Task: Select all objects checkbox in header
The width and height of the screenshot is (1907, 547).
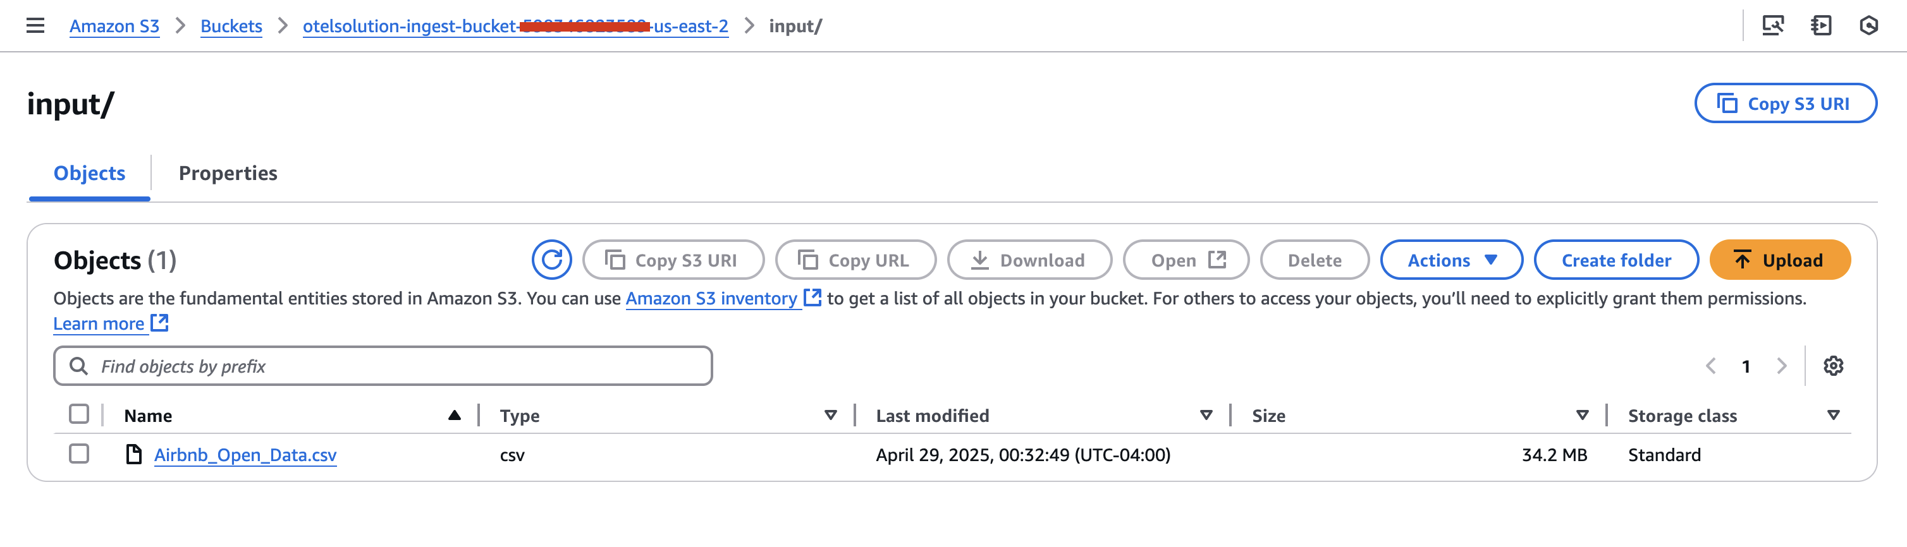Action: 79,414
